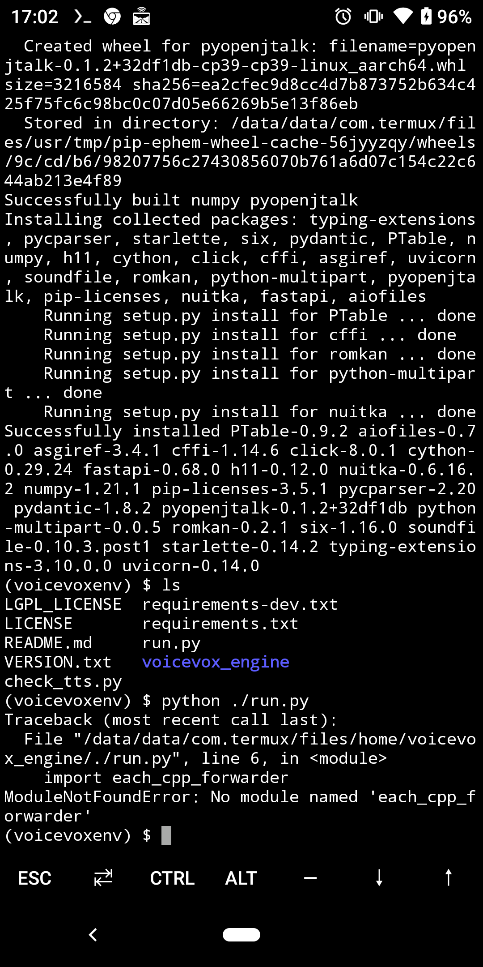Toggle the CTRL modifier key

172,878
